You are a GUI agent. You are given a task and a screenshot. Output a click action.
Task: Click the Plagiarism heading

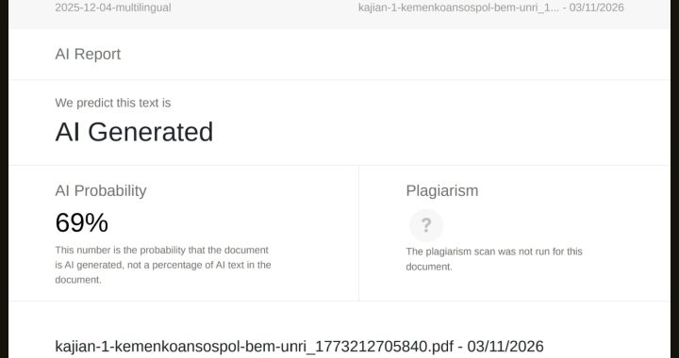(x=442, y=190)
